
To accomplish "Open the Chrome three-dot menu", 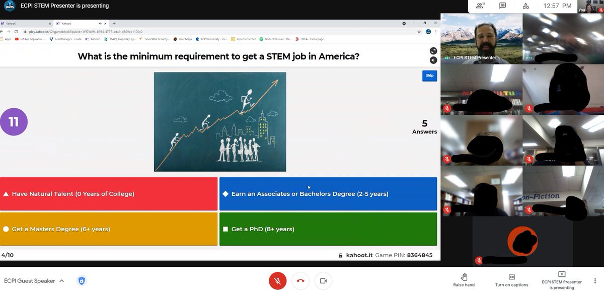I will pyautogui.click(x=436, y=31).
